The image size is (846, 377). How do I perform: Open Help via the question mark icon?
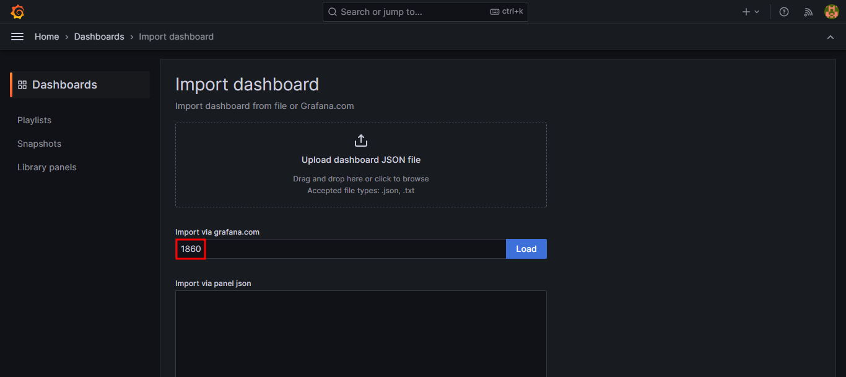(783, 11)
